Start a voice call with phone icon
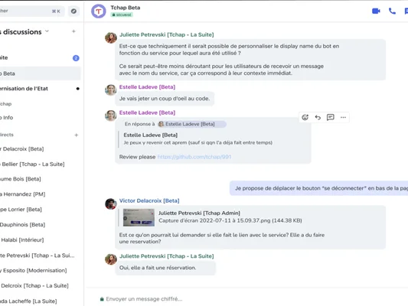 pyautogui.click(x=392, y=11)
